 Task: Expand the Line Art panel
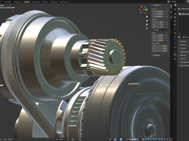click(x=182, y=59)
